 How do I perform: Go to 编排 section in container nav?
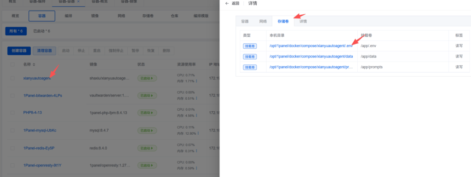(x=68, y=16)
